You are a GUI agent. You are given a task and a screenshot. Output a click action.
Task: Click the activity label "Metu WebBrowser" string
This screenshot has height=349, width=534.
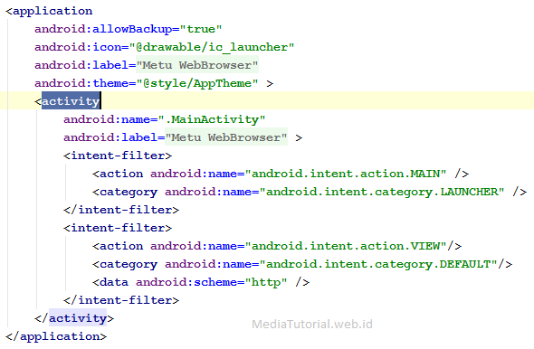tap(226, 137)
